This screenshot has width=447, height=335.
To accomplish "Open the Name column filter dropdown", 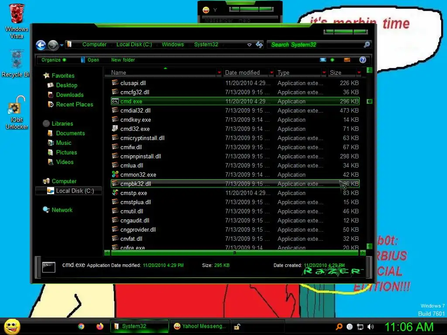I will click(x=219, y=73).
